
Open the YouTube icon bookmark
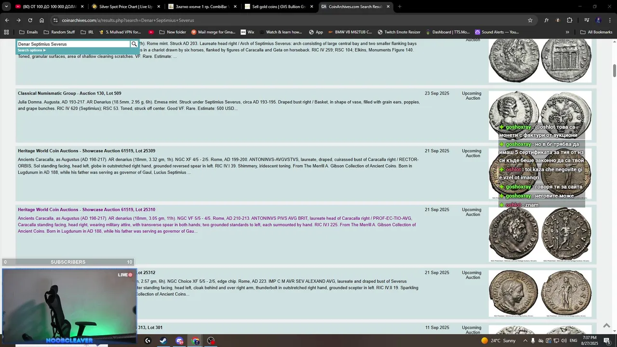151,32
